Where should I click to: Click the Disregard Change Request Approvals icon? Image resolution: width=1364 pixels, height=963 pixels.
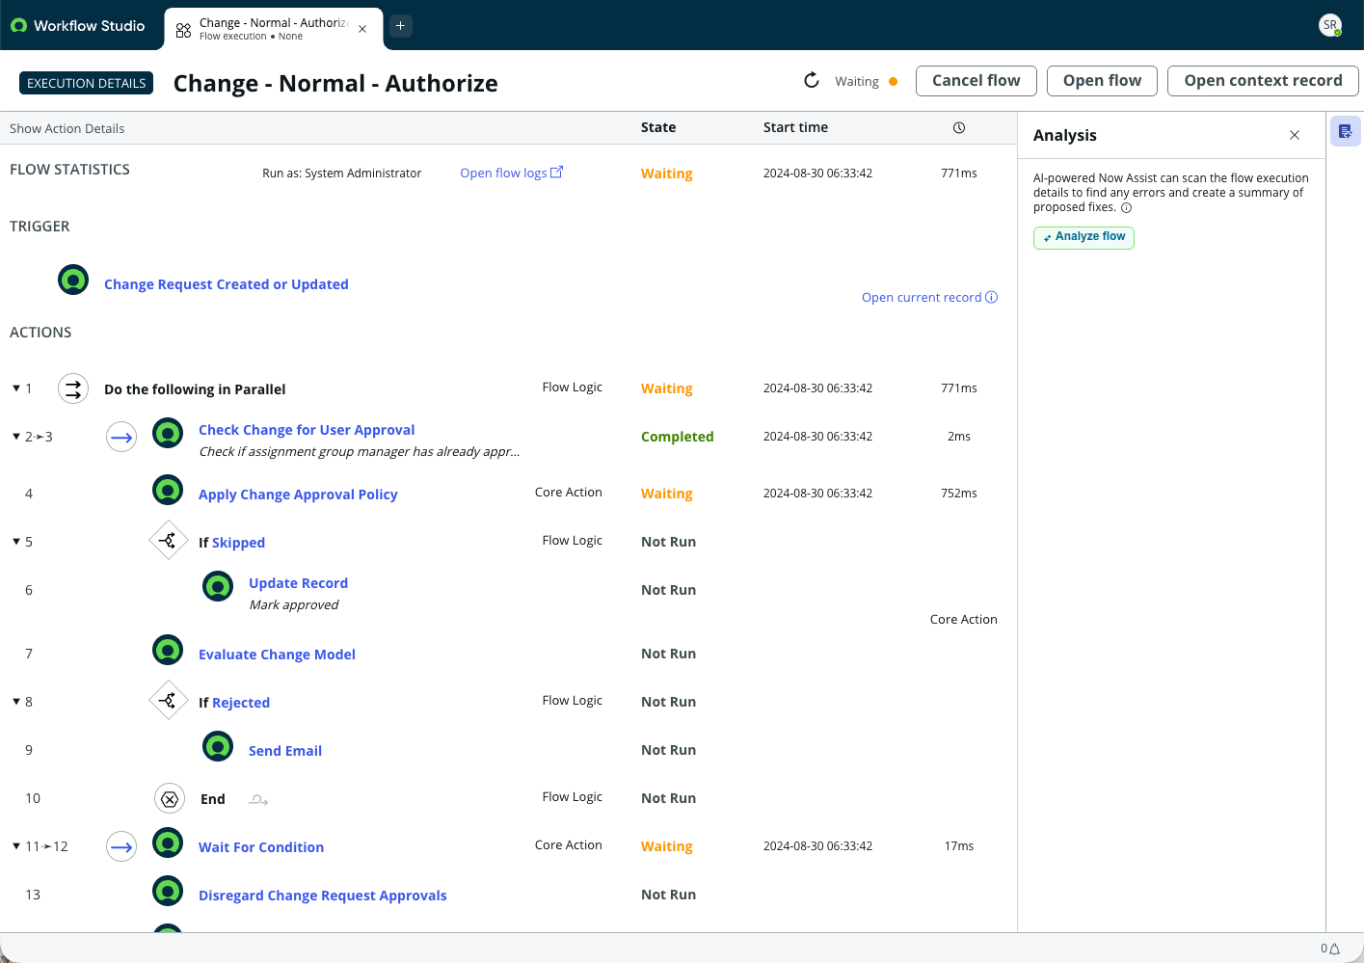tap(168, 892)
